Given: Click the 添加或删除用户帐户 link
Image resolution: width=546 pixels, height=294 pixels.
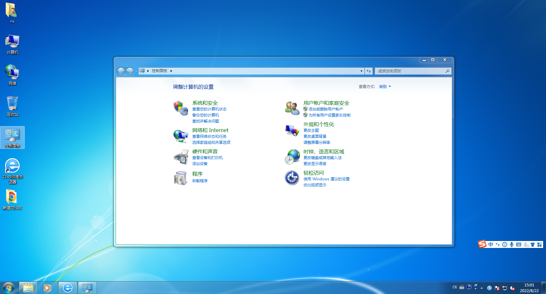Looking at the screenshot, I should pos(325,109).
